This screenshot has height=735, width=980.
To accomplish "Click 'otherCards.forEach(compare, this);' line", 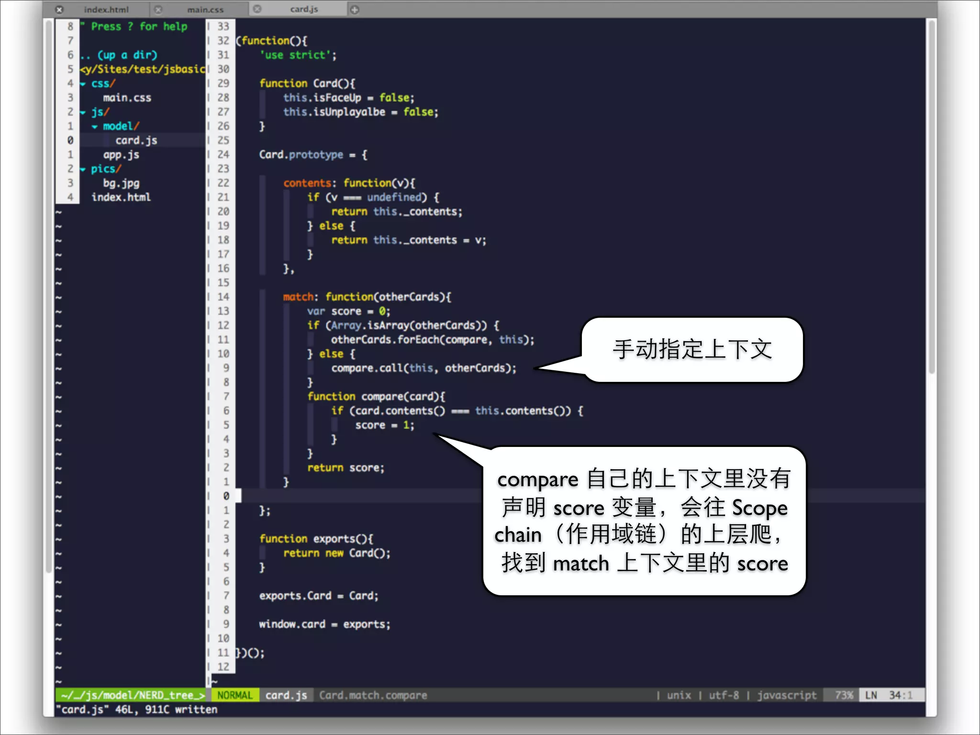I will click(433, 340).
